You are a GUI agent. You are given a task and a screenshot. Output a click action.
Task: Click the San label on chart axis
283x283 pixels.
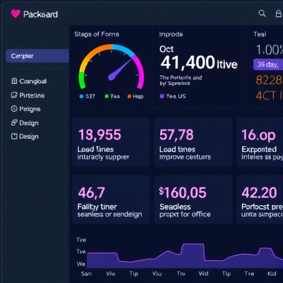(x=86, y=274)
